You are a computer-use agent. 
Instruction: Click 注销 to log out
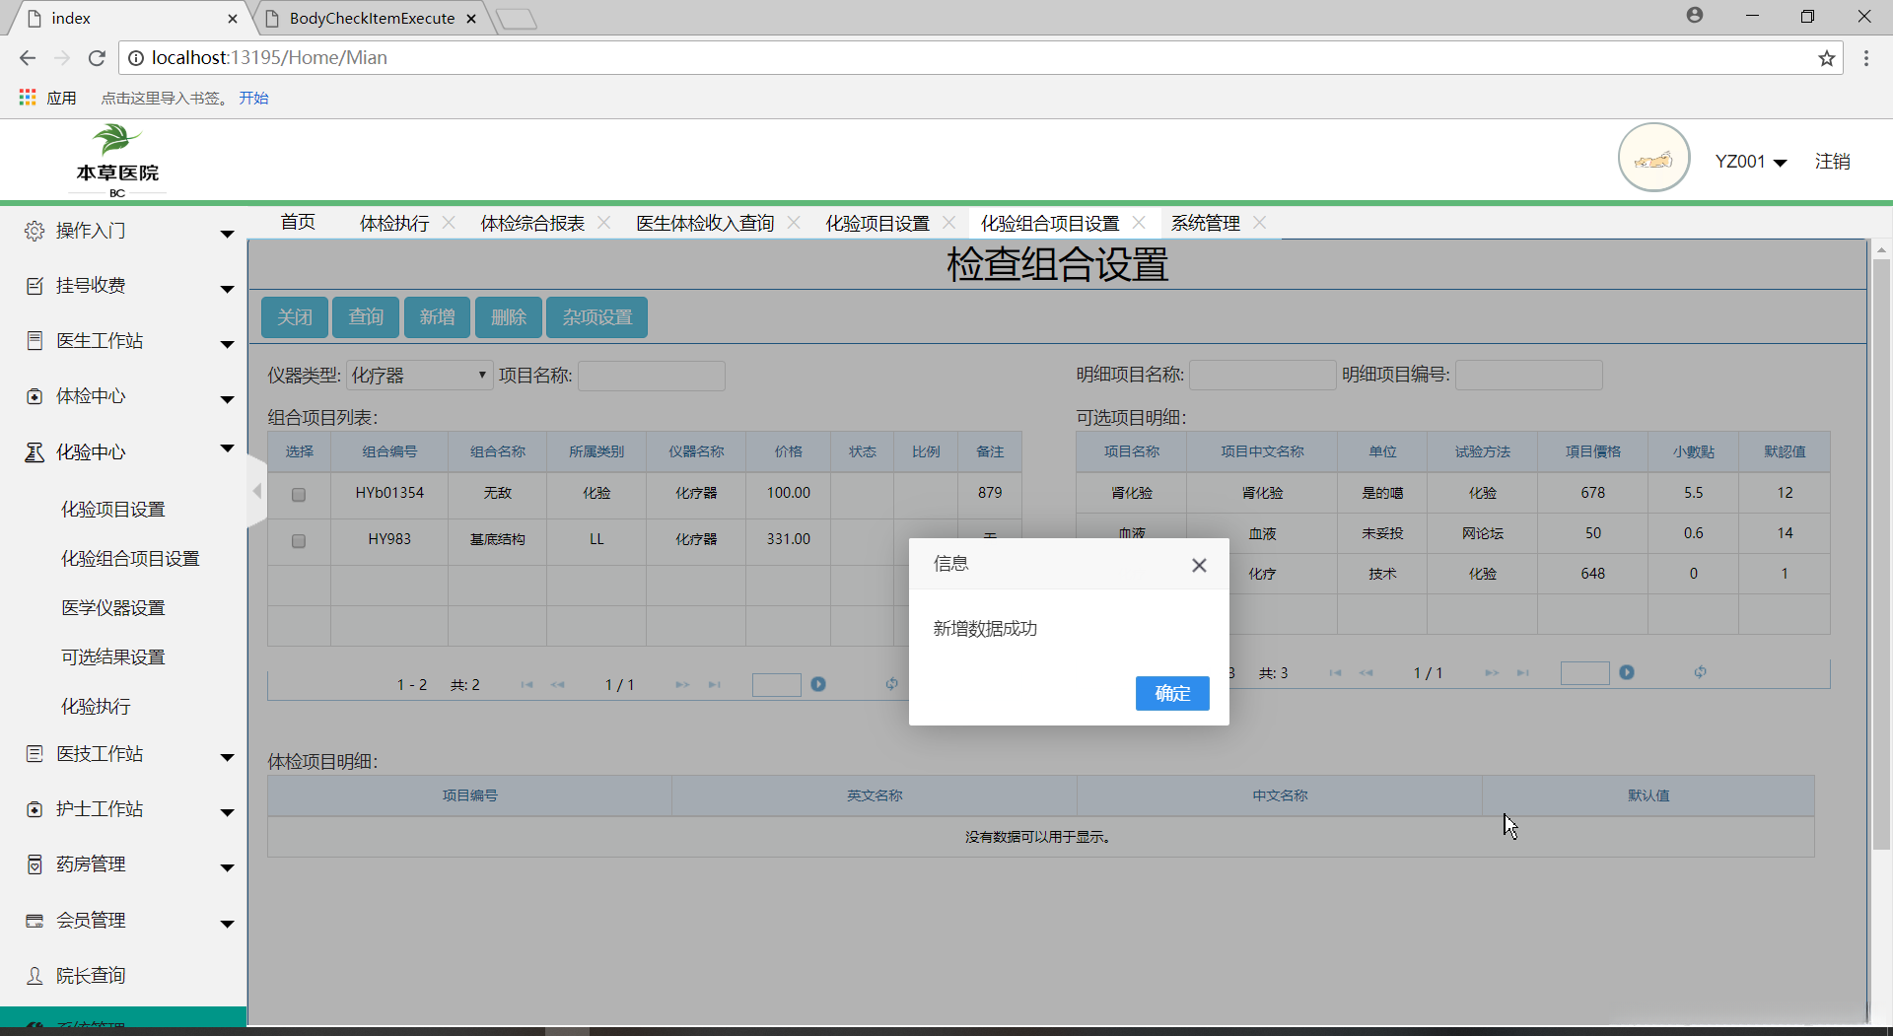click(1832, 162)
